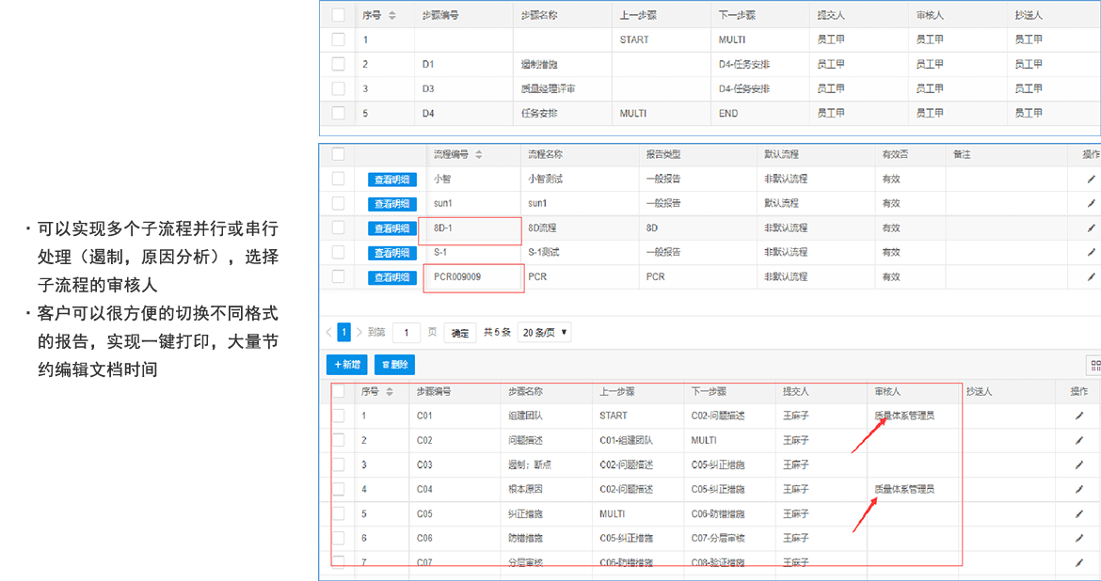Click the 删除 delete button
This screenshot has height=581, width=1101.
396,365
